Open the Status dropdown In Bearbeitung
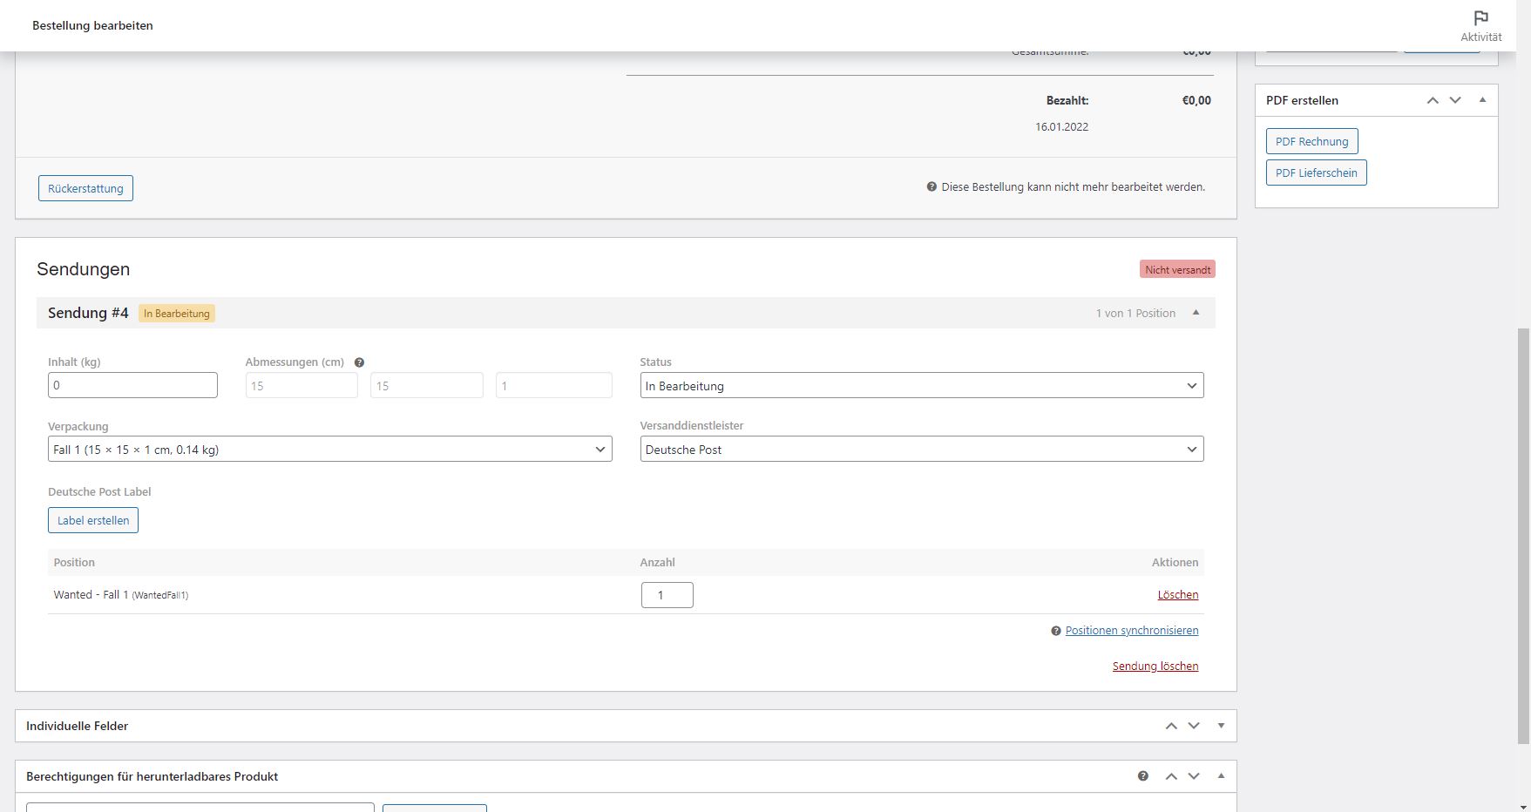Screen dimensions: 1531x812 pyautogui.click(x=922, y=385)
